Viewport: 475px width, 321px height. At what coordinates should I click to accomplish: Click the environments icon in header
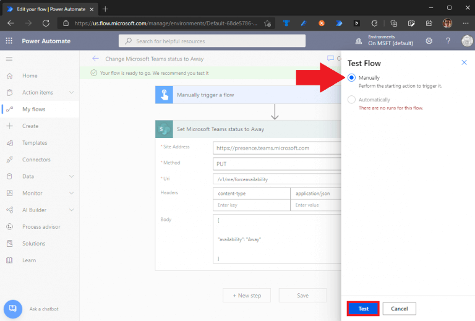tap(359, 41)
